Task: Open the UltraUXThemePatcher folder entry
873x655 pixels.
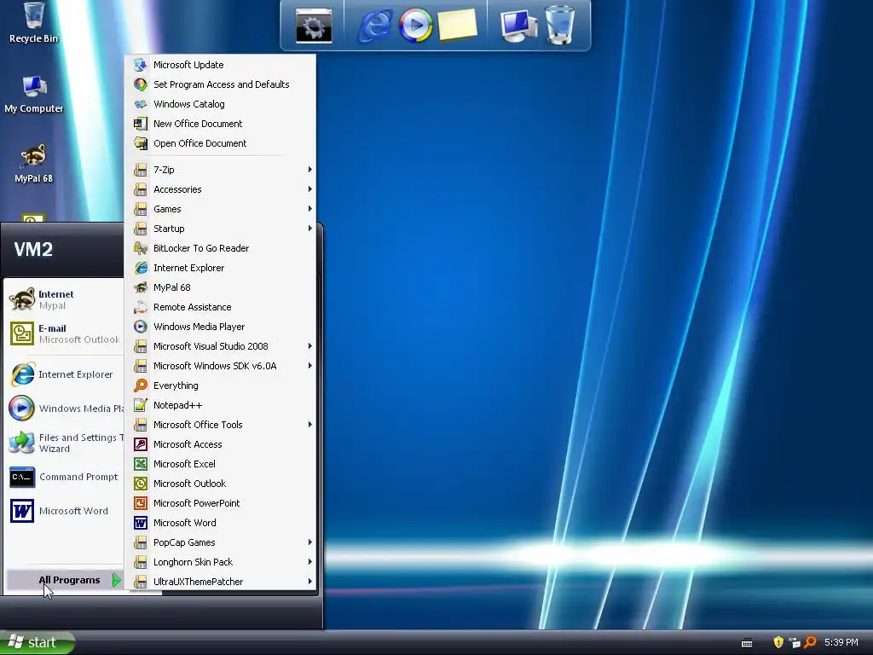Action: [x=221, y=582]
